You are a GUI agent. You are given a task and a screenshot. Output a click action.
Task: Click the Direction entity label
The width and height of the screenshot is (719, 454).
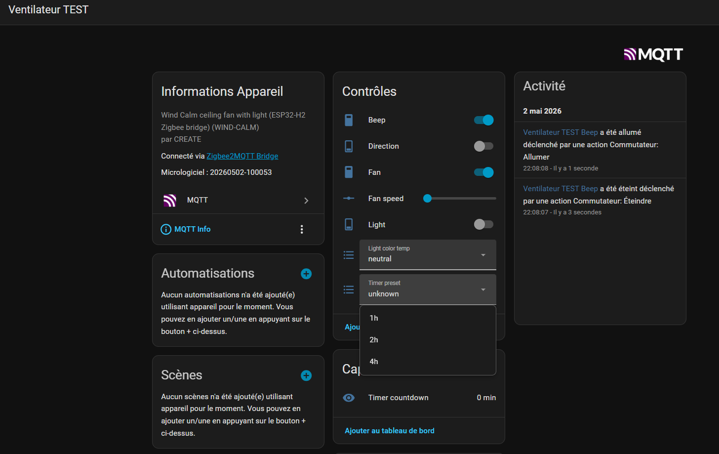coord(384,146)
